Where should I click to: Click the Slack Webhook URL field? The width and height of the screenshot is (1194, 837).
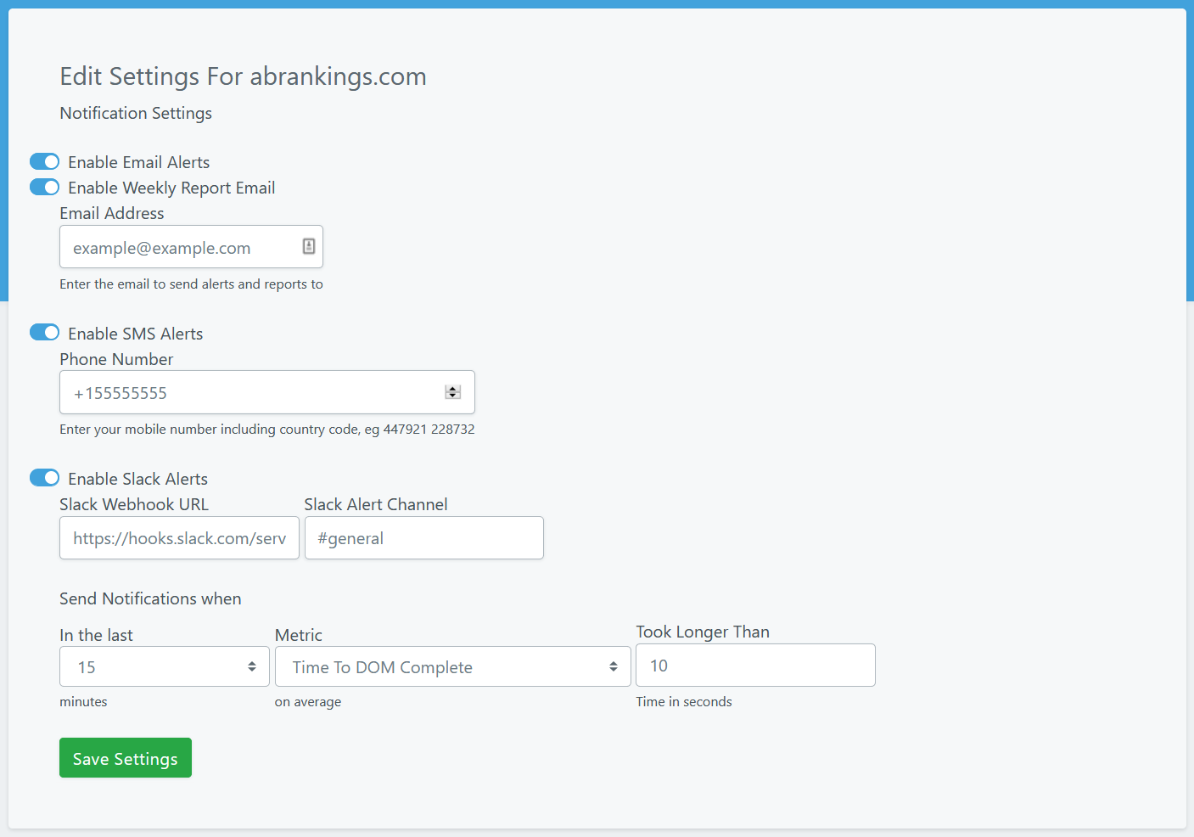coord(179,538)
